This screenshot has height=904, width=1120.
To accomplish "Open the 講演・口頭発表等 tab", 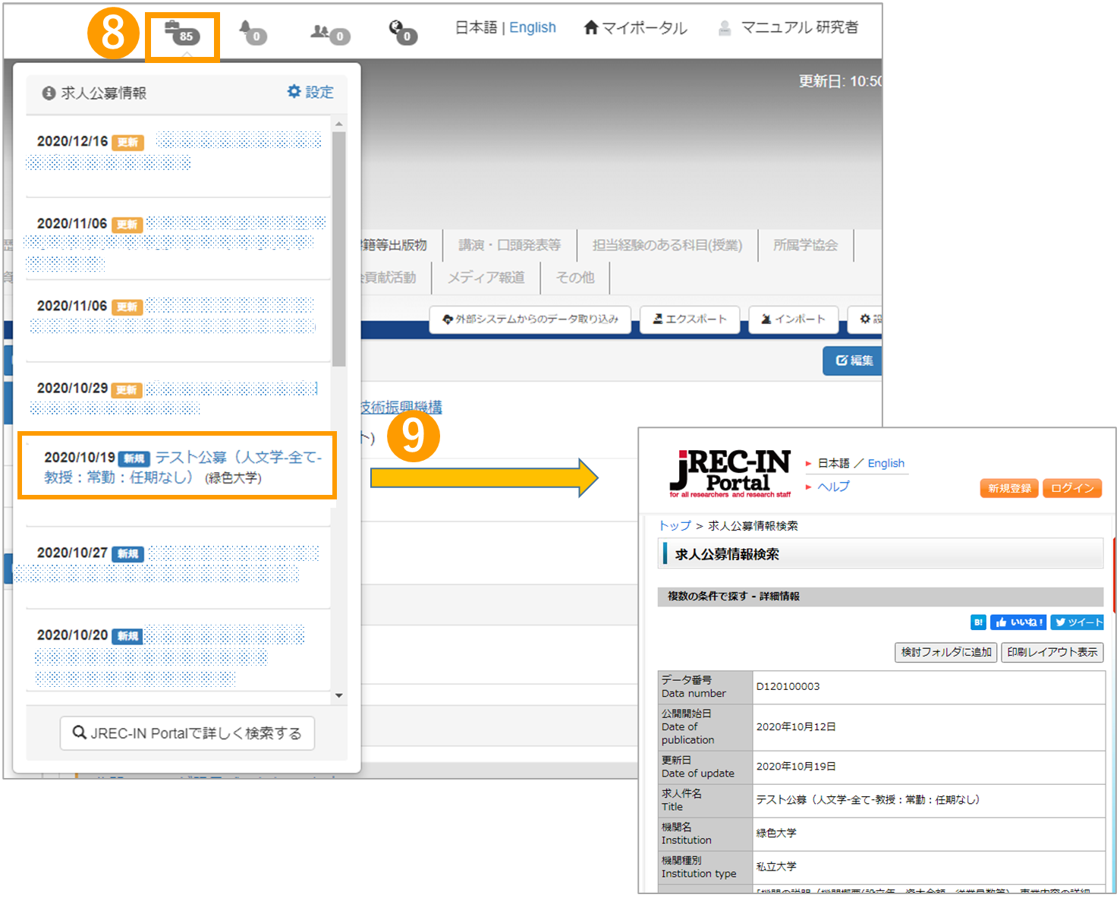I will (x=509, y=245).
